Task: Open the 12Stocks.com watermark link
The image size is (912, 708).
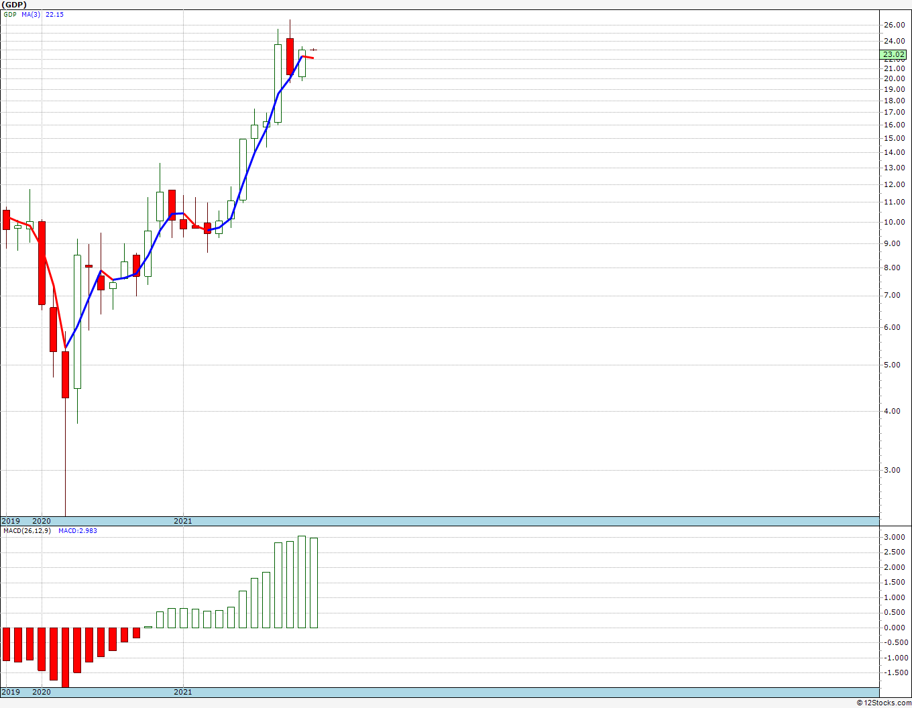Action: (x=884, y=703)
